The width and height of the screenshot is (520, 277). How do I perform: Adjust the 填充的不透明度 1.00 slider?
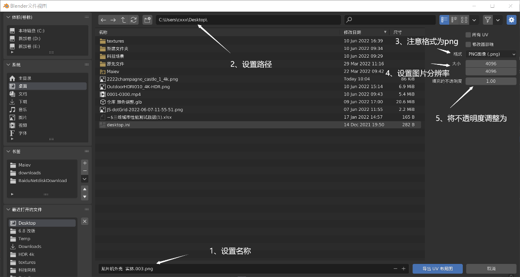click(491, 81)
